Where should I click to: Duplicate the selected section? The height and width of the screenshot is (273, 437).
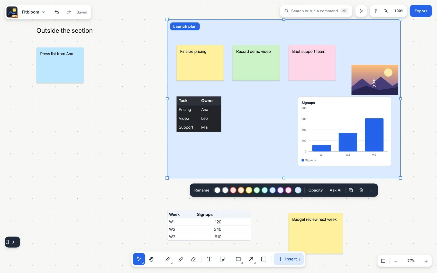(x=351, y=190)
